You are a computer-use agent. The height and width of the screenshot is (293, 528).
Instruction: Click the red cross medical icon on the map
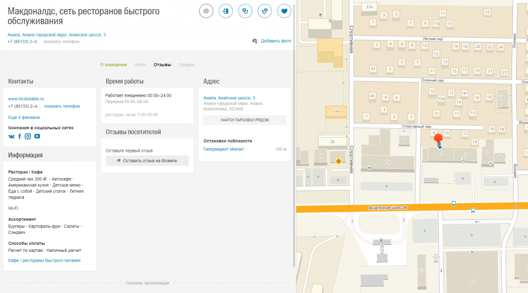pyautogui.click(x=331, y=21)
